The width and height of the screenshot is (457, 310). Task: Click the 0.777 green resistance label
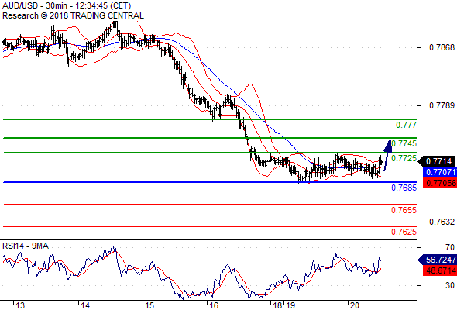coord(406,125)
